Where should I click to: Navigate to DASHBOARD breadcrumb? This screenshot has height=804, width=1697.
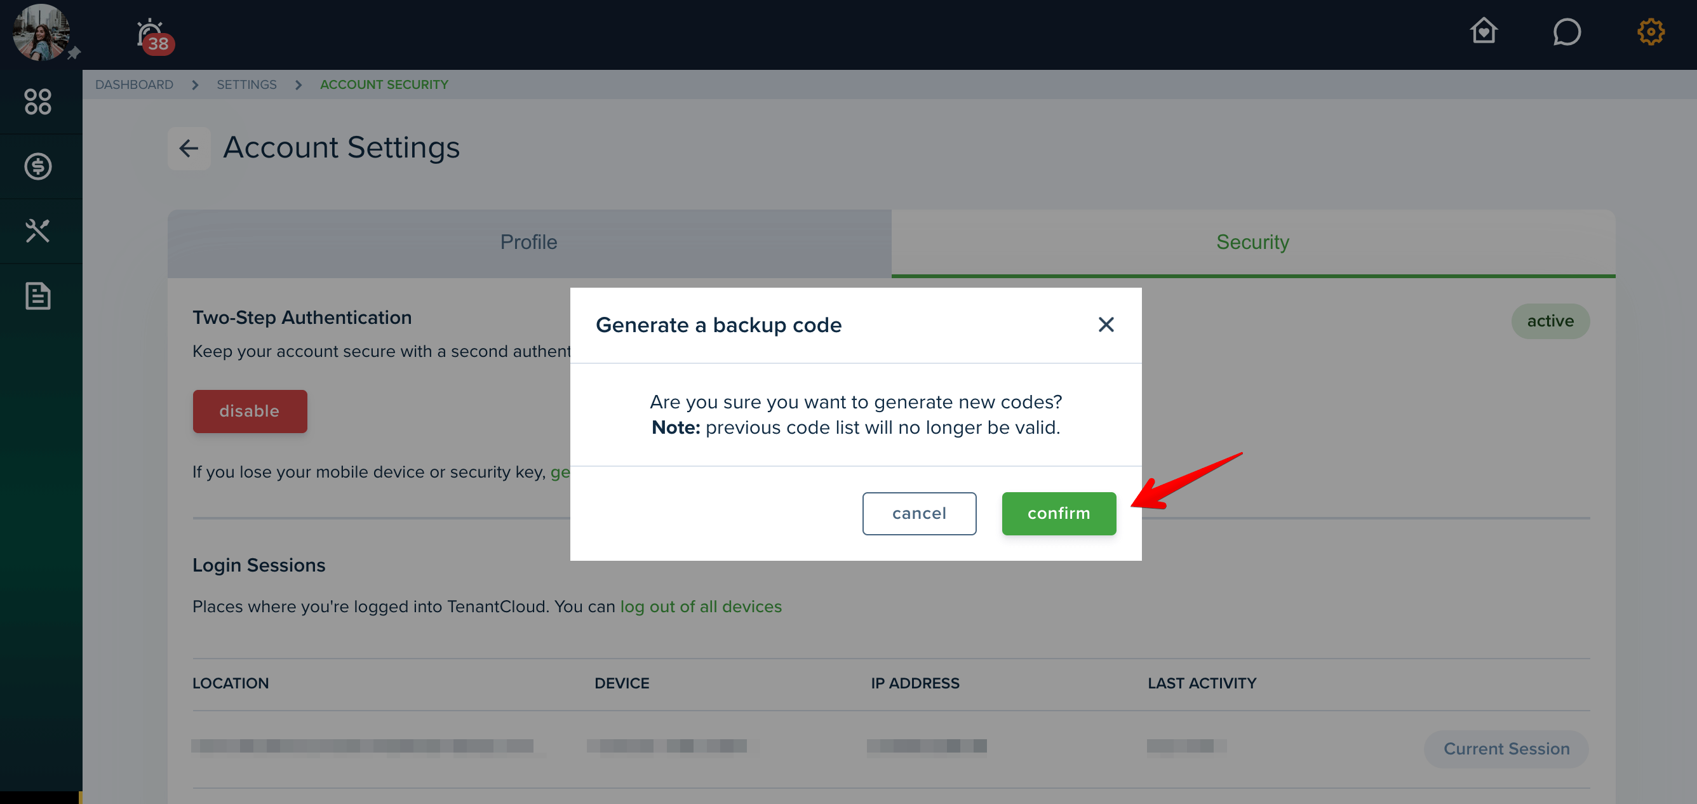(134, 84)
